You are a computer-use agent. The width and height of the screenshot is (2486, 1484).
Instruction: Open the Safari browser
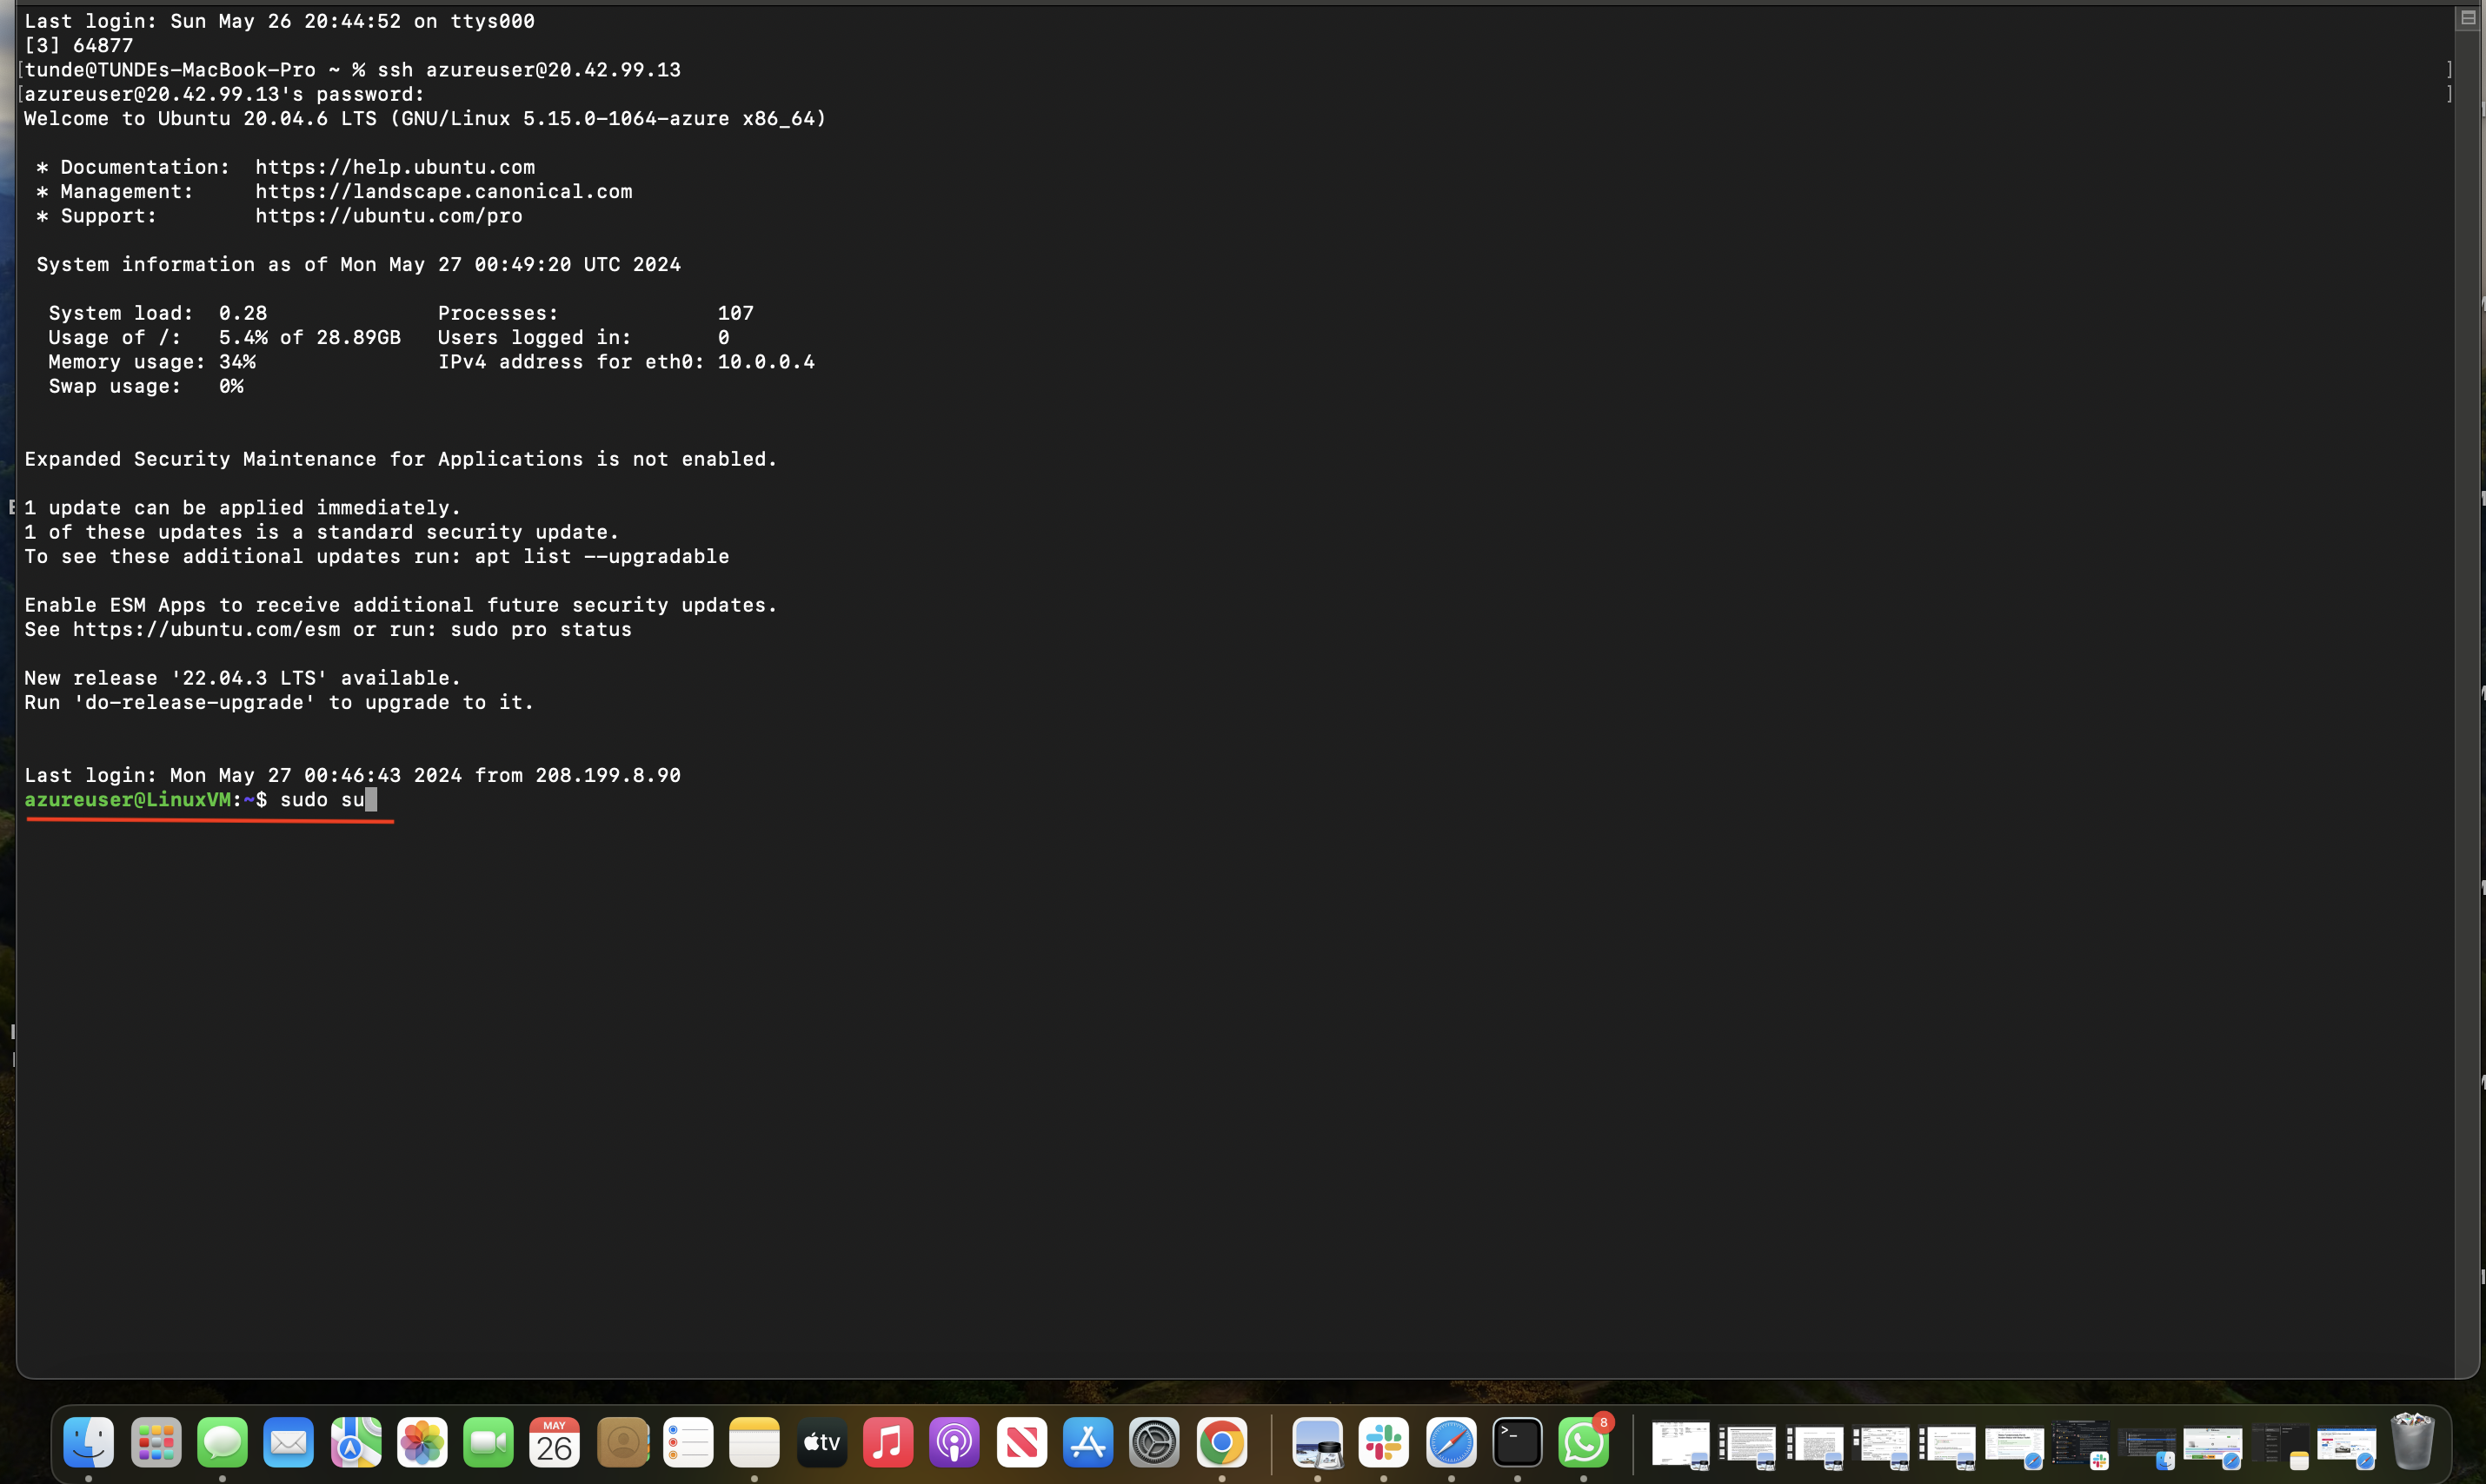point(1452,1443)
